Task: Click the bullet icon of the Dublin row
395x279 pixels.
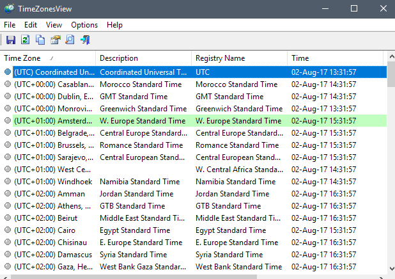Action: (8, 96)
